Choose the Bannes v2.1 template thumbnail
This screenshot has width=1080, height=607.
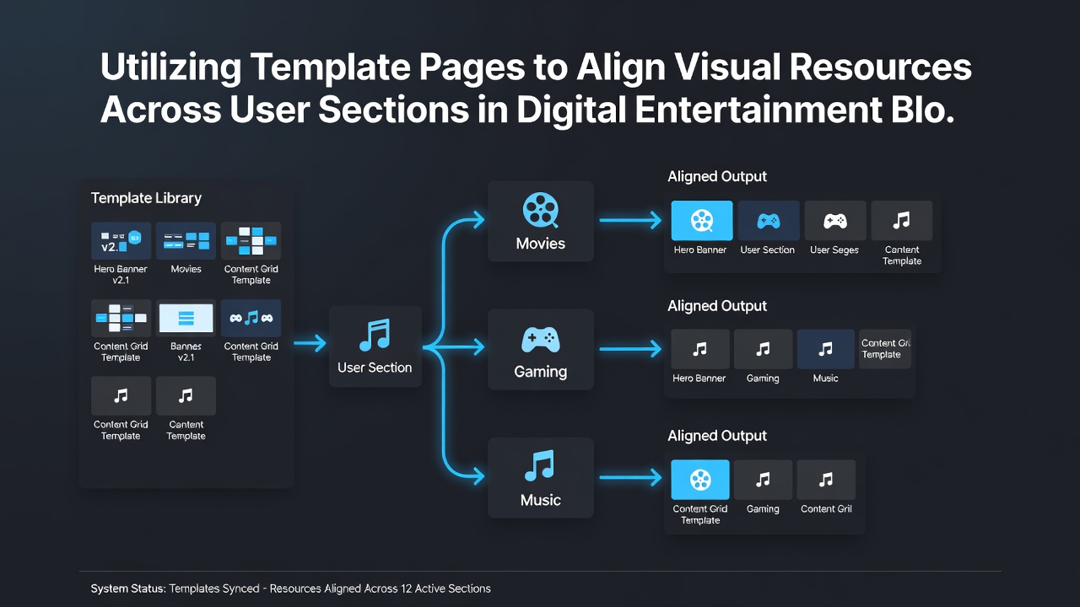click(186, 318)
